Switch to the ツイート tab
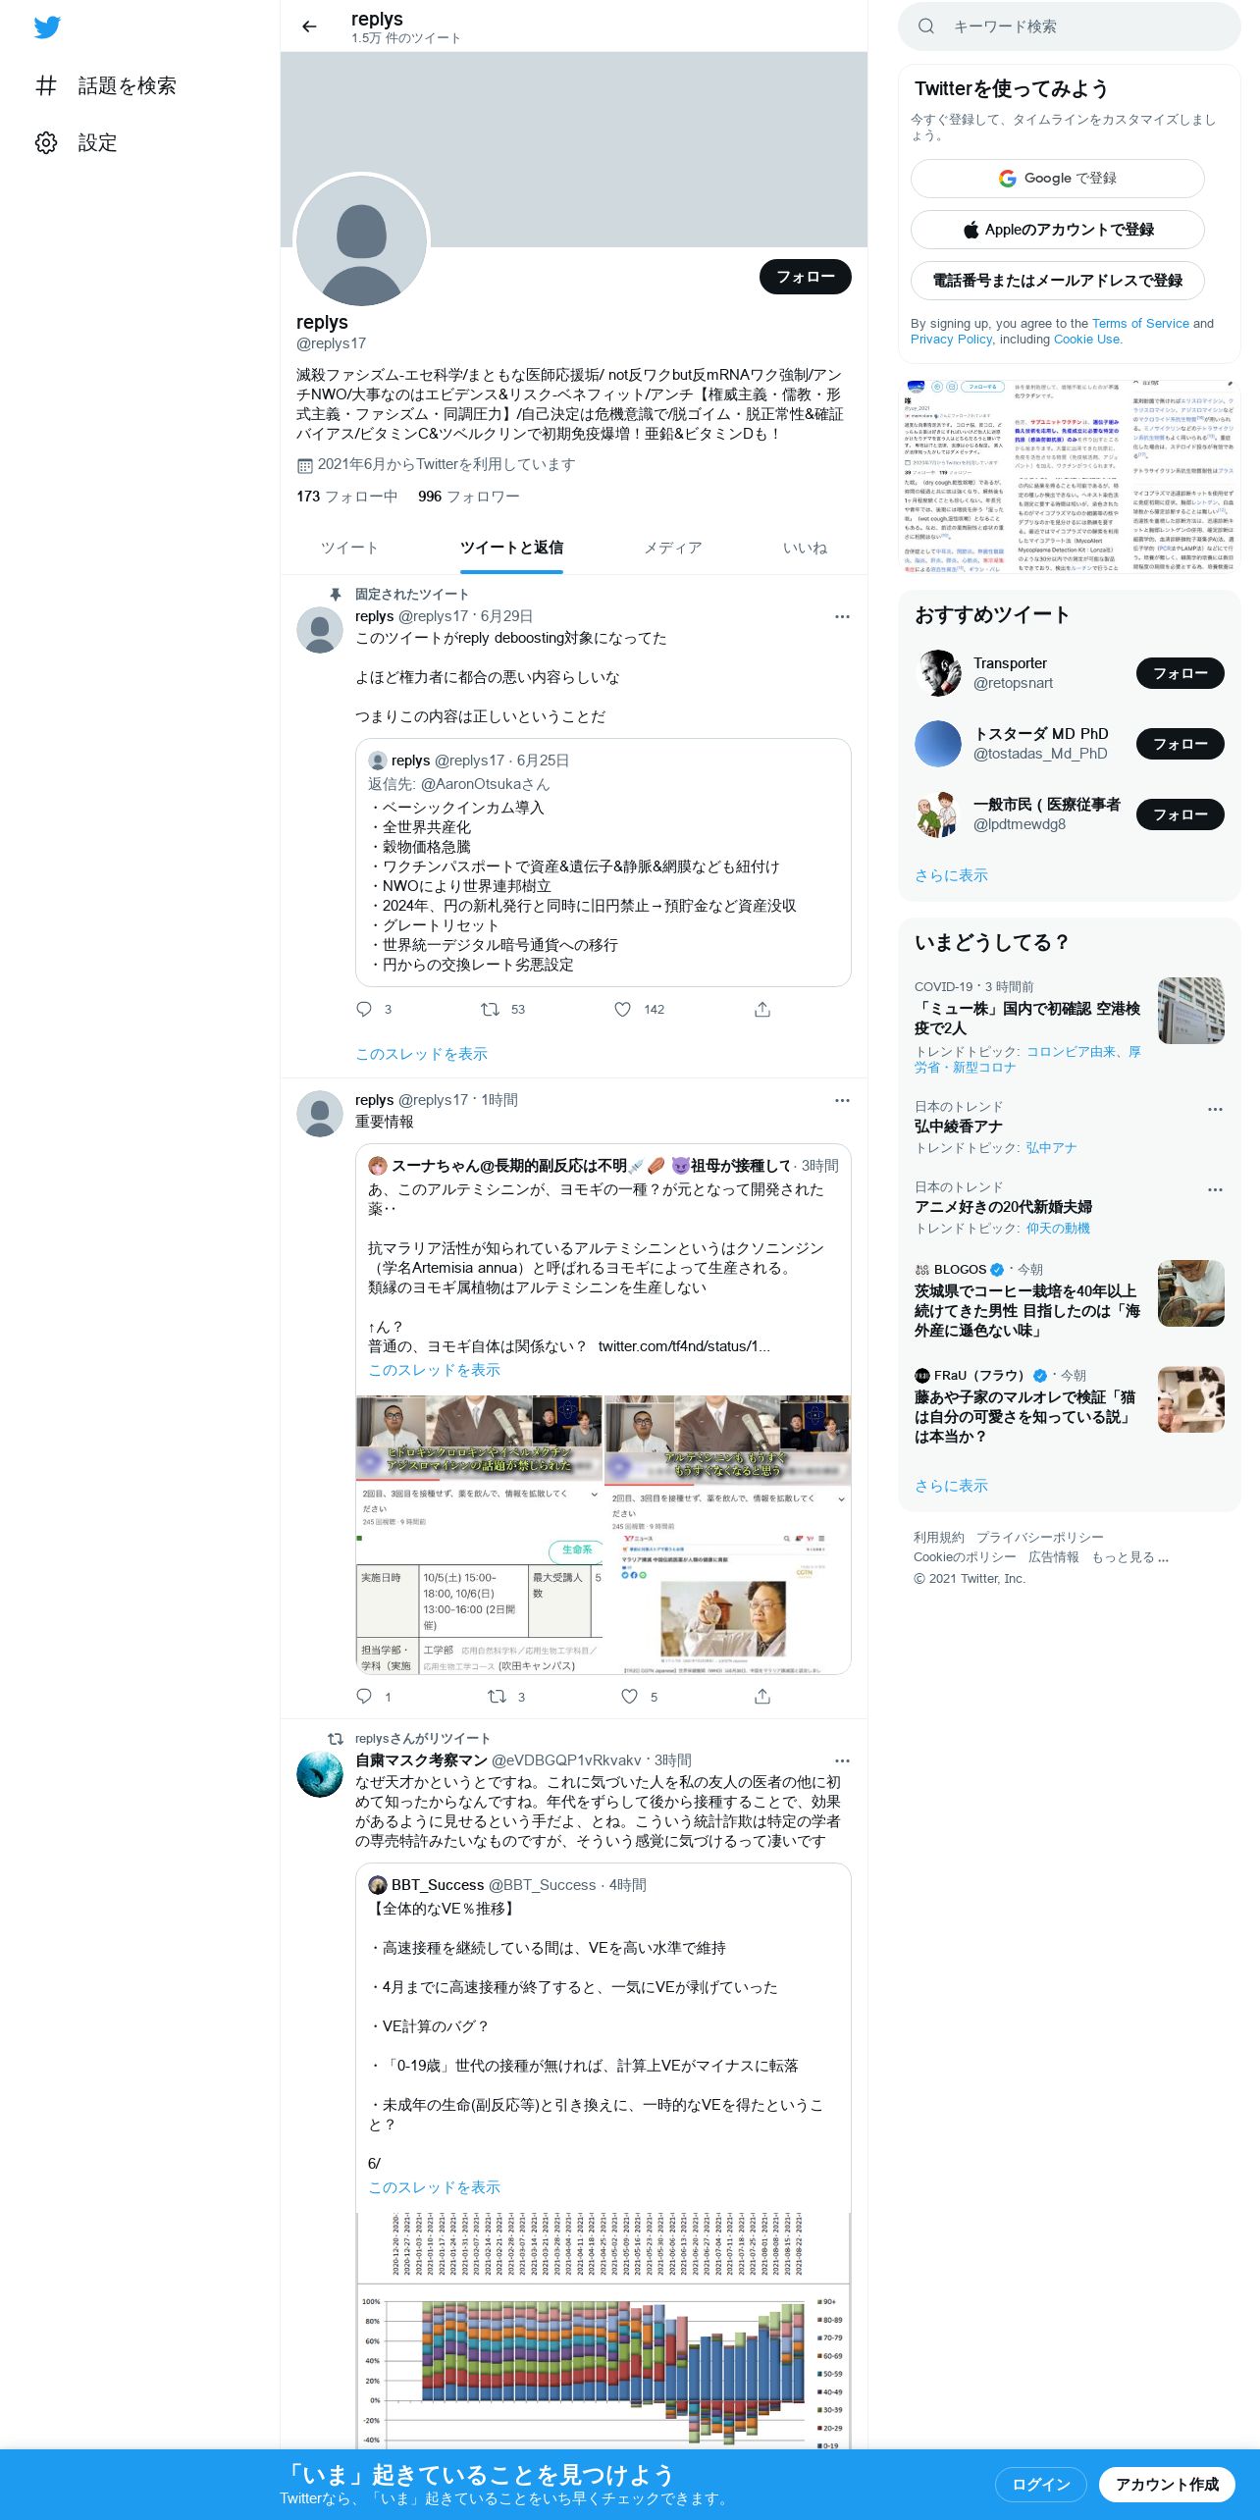 (x=348, y=548)
